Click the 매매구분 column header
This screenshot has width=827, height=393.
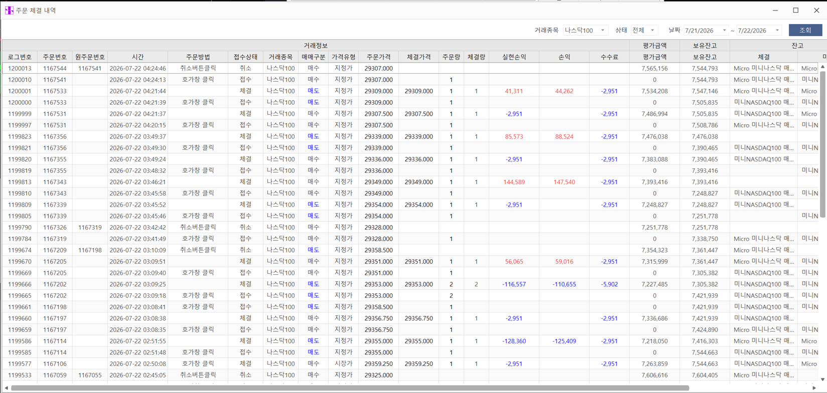click(x=314, y=57)
